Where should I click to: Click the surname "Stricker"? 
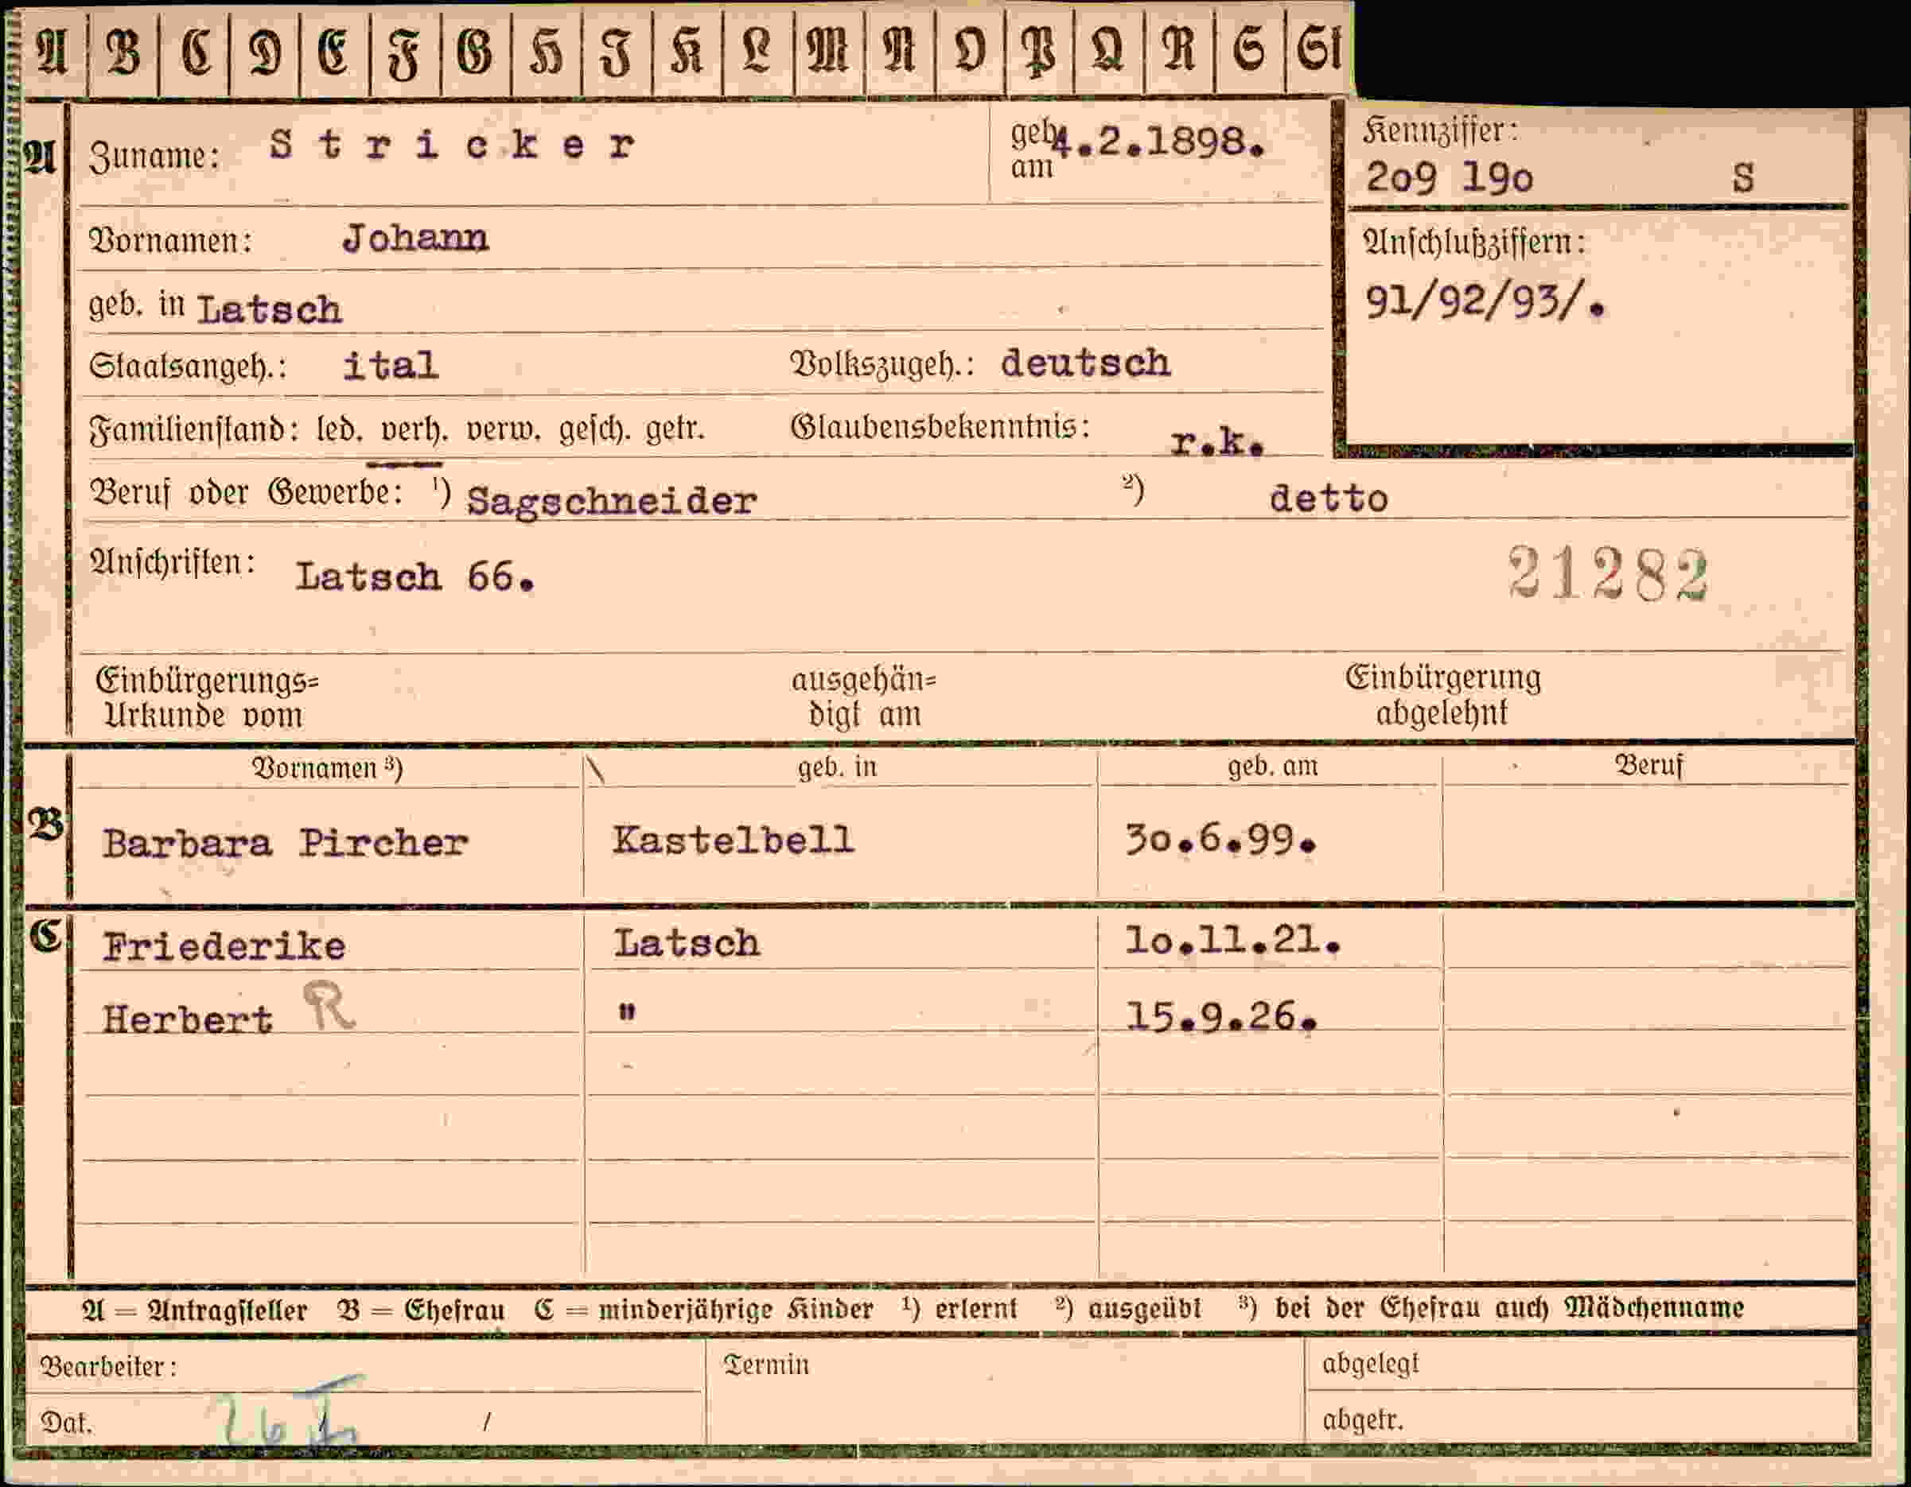tap(453, 146)
